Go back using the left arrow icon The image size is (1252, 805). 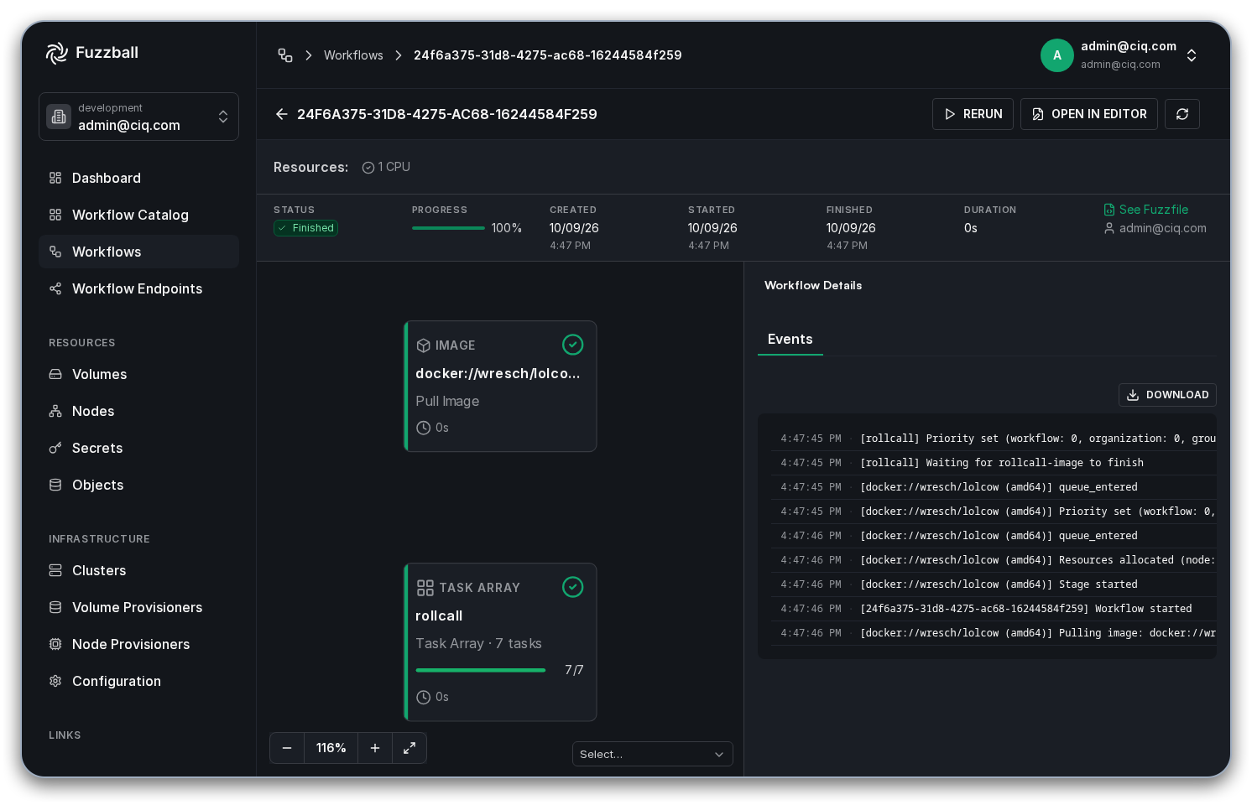282,114
